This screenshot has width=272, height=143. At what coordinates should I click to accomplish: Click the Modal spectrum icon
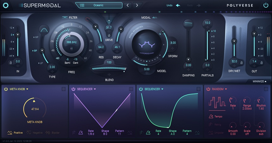click(x=155, y=17)
